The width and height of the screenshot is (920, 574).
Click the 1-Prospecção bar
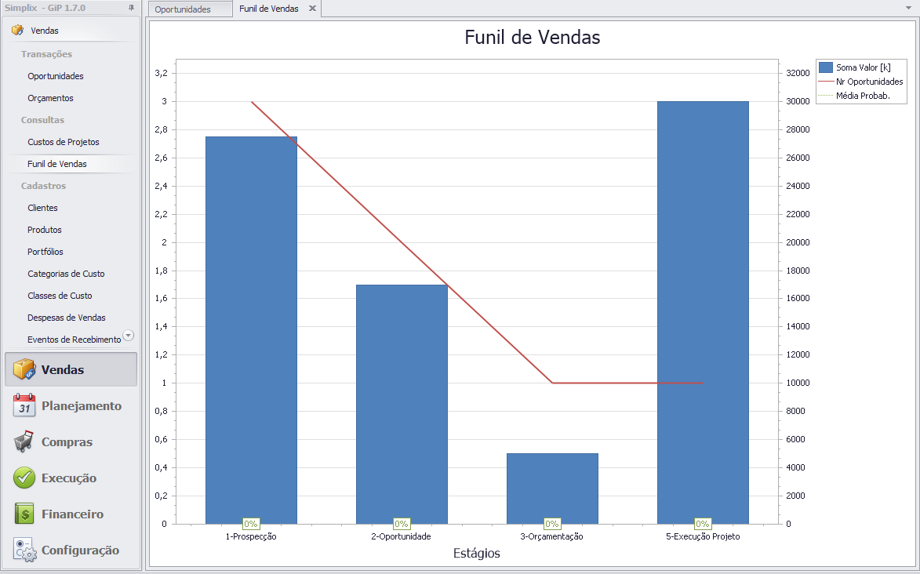tap(251, 330)
